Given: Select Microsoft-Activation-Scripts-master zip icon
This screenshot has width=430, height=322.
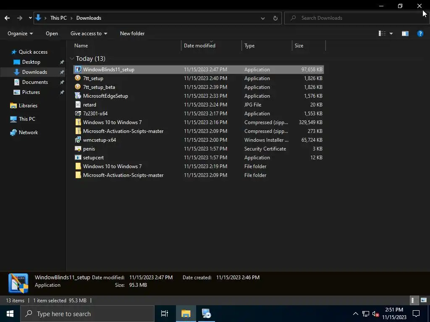Looking at the screenshot, I should click(78, 131).
